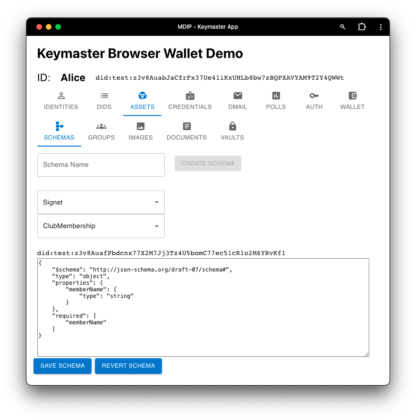Click the Identities person icon
This screenshot has height=420, width=416.
point(61,96)
